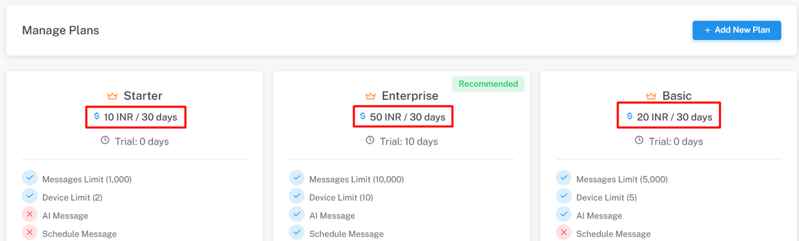Screen dimensions: 799x241
Task: Click the dollar icon in Starter price
Action: pos(97,116)
